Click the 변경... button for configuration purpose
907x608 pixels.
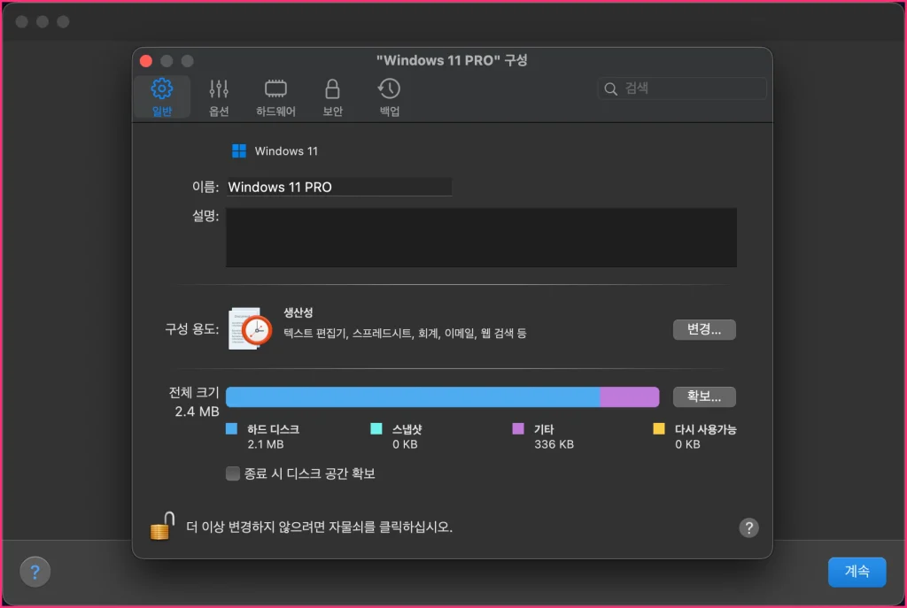point(704,329)
